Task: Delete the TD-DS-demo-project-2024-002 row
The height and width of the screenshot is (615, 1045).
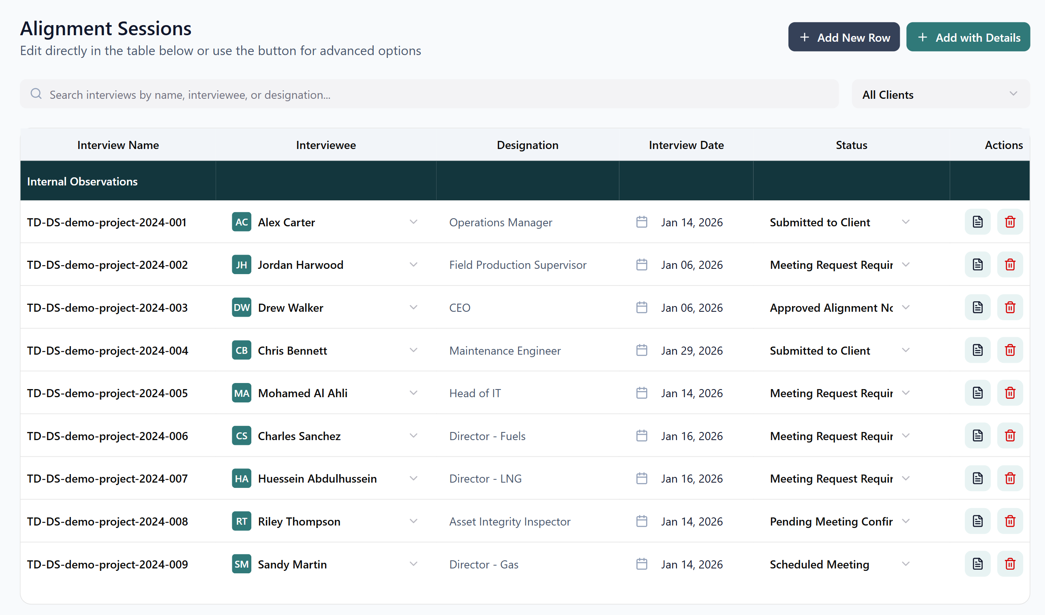Action: pos(1010,265)
